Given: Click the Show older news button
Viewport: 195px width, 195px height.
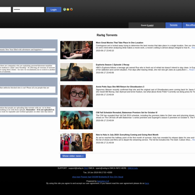Looking at the screenshot, I should [x=73, y=156].
